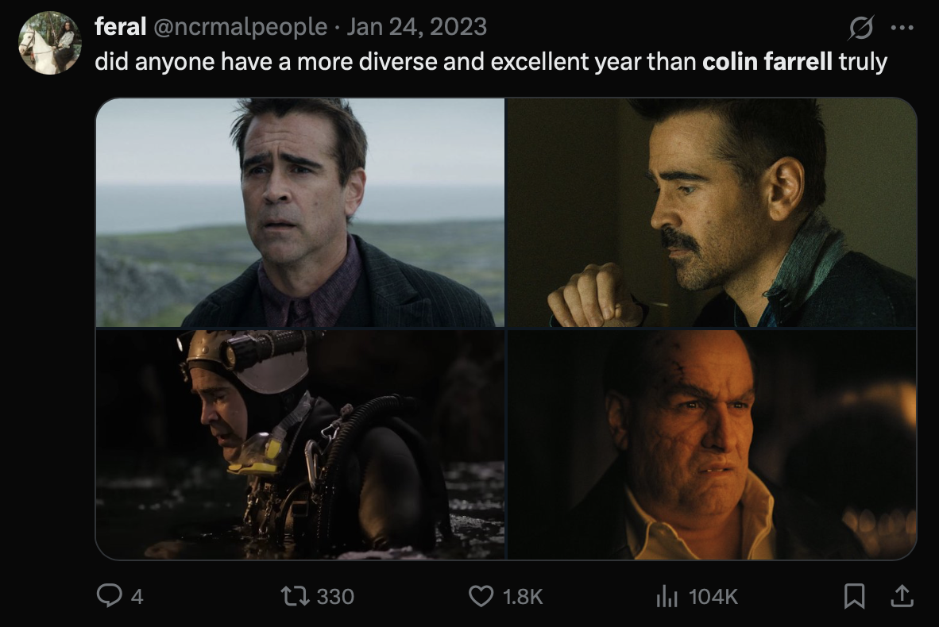Like the tweet with the heart icon

(x=481, y=596)
